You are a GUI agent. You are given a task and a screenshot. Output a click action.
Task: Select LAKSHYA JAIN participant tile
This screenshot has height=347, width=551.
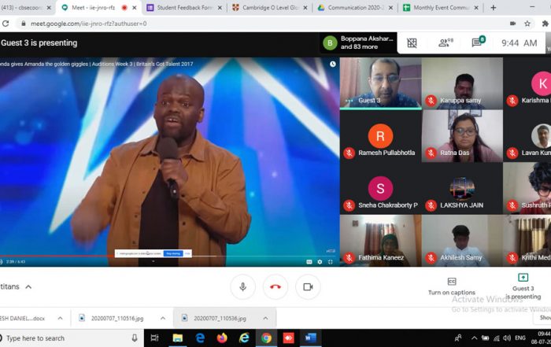coord(462,188)
